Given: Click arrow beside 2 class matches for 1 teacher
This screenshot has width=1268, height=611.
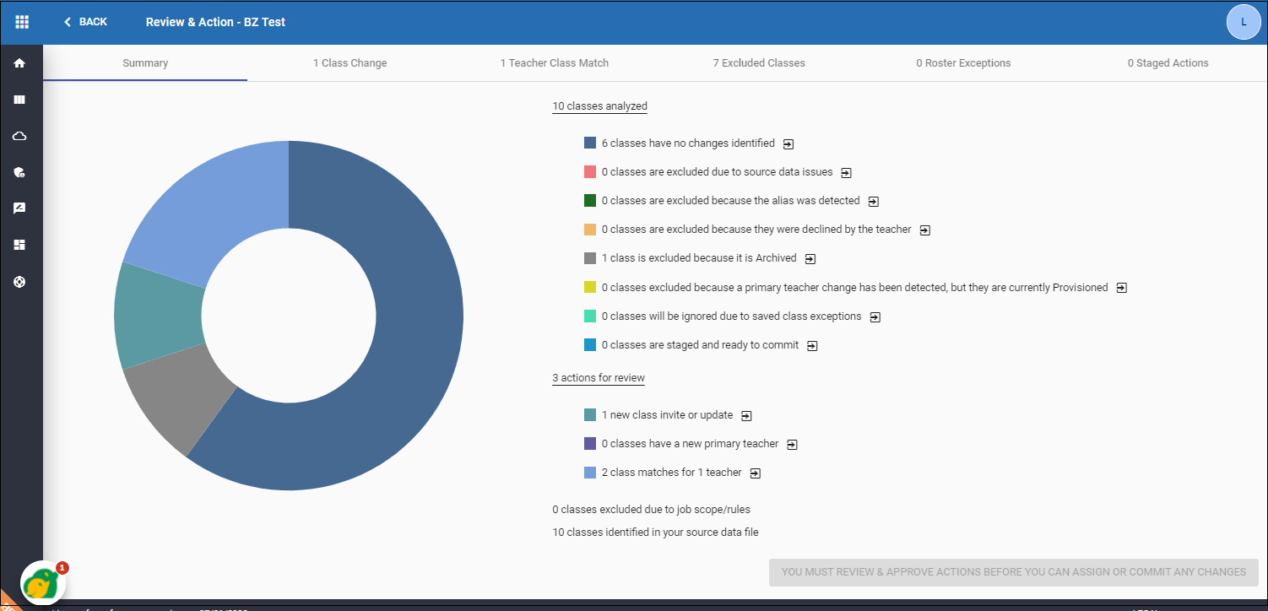Looking at the screenshot, I should tap(756, 473).
